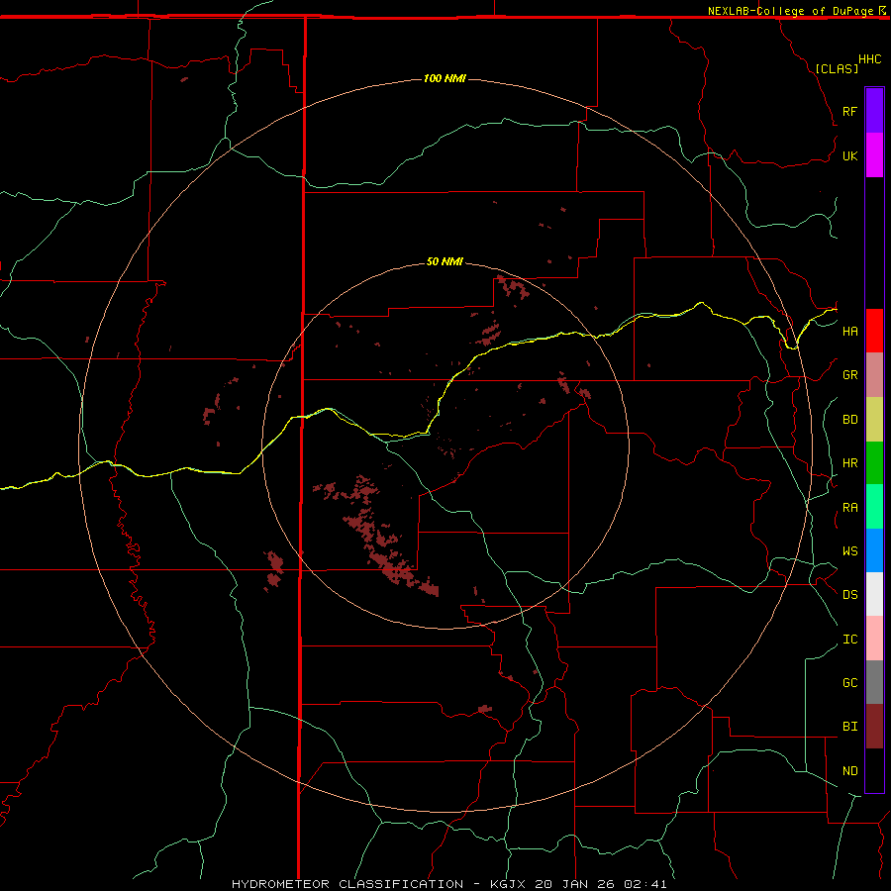Click the BI legend label
Screen dimensions: 891x891
point(849,727)
